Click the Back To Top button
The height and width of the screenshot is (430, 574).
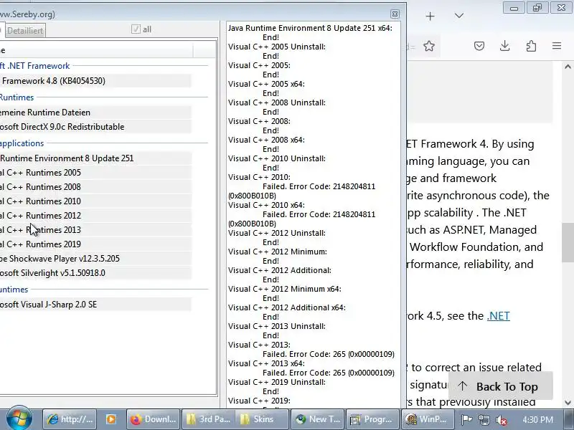pos(500,386)
